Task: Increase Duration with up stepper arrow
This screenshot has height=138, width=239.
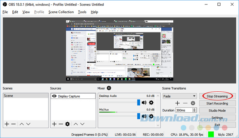Action: pos(194,109)
